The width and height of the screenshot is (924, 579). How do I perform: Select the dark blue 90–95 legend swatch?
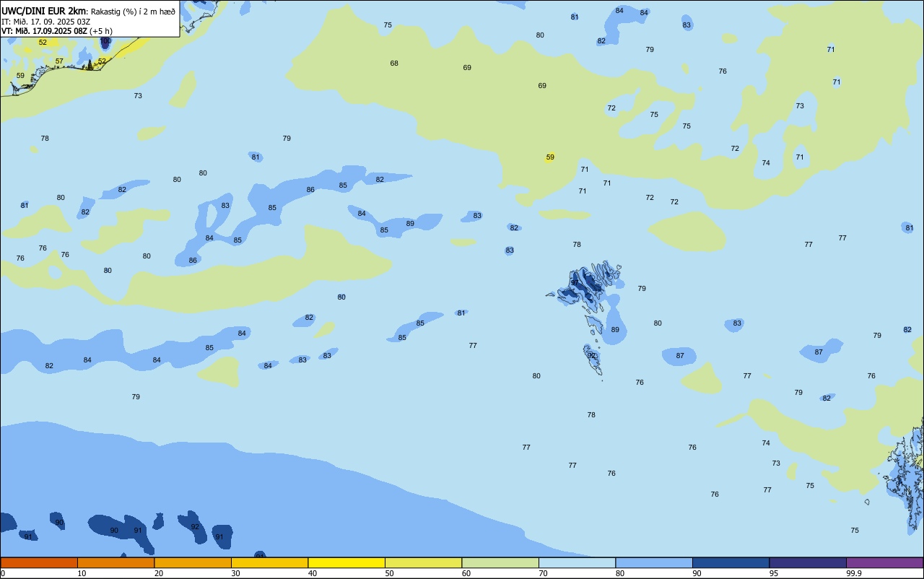point(731,562)
